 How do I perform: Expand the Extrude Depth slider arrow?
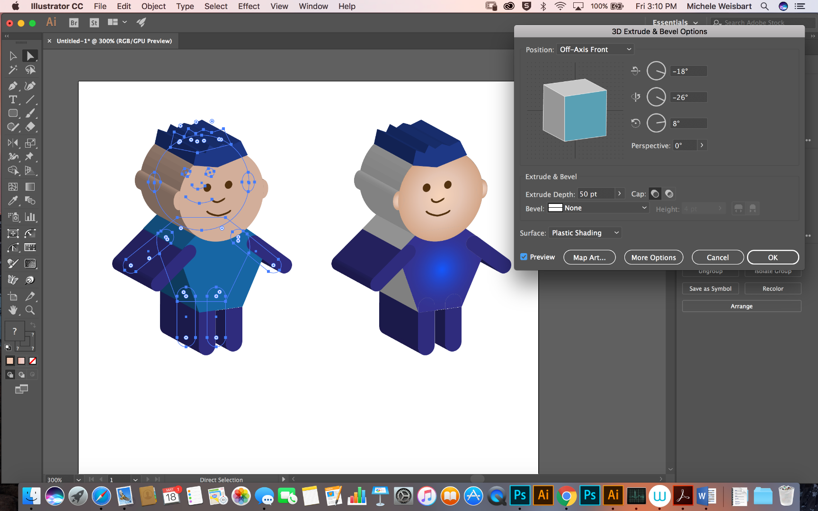pyautogui.click(x=619, y=194)
